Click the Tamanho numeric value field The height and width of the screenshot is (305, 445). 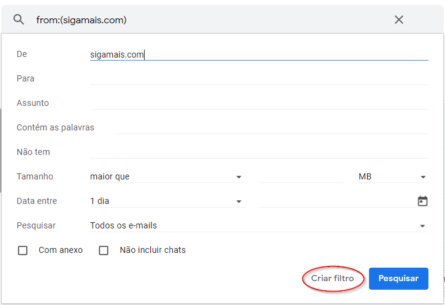301,177
